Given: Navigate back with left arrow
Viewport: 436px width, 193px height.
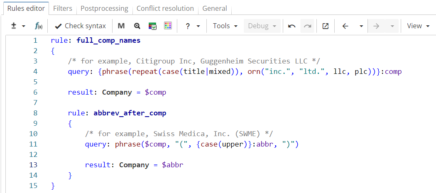Looking at the screenshot, I should [345, 26].
